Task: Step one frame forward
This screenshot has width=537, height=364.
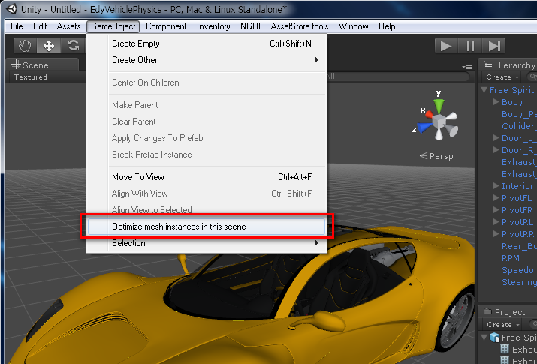Action: coord(494,46)
